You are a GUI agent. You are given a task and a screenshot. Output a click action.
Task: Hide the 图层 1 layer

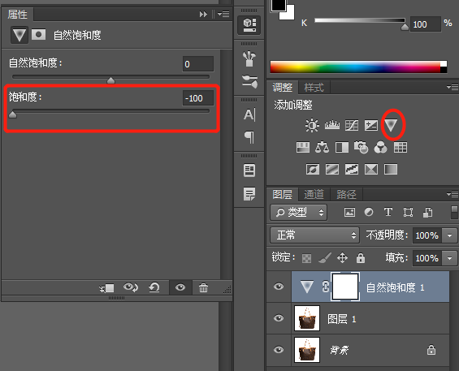point(279,317)
